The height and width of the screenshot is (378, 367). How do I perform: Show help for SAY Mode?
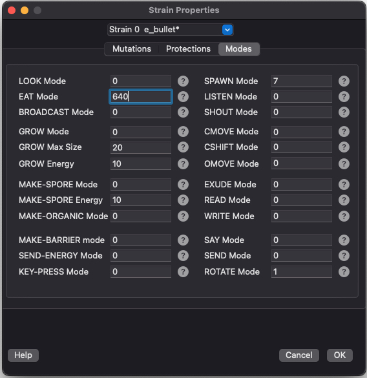click(x=344, y=240)
